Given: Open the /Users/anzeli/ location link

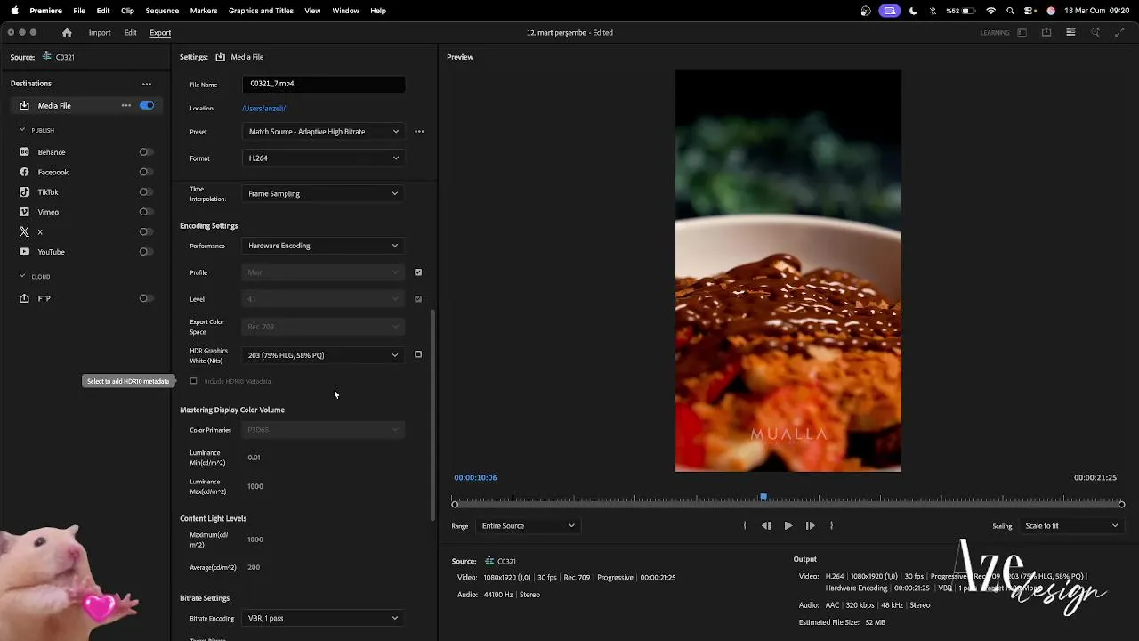Looking at the screenshot, I should click(263, 109).
